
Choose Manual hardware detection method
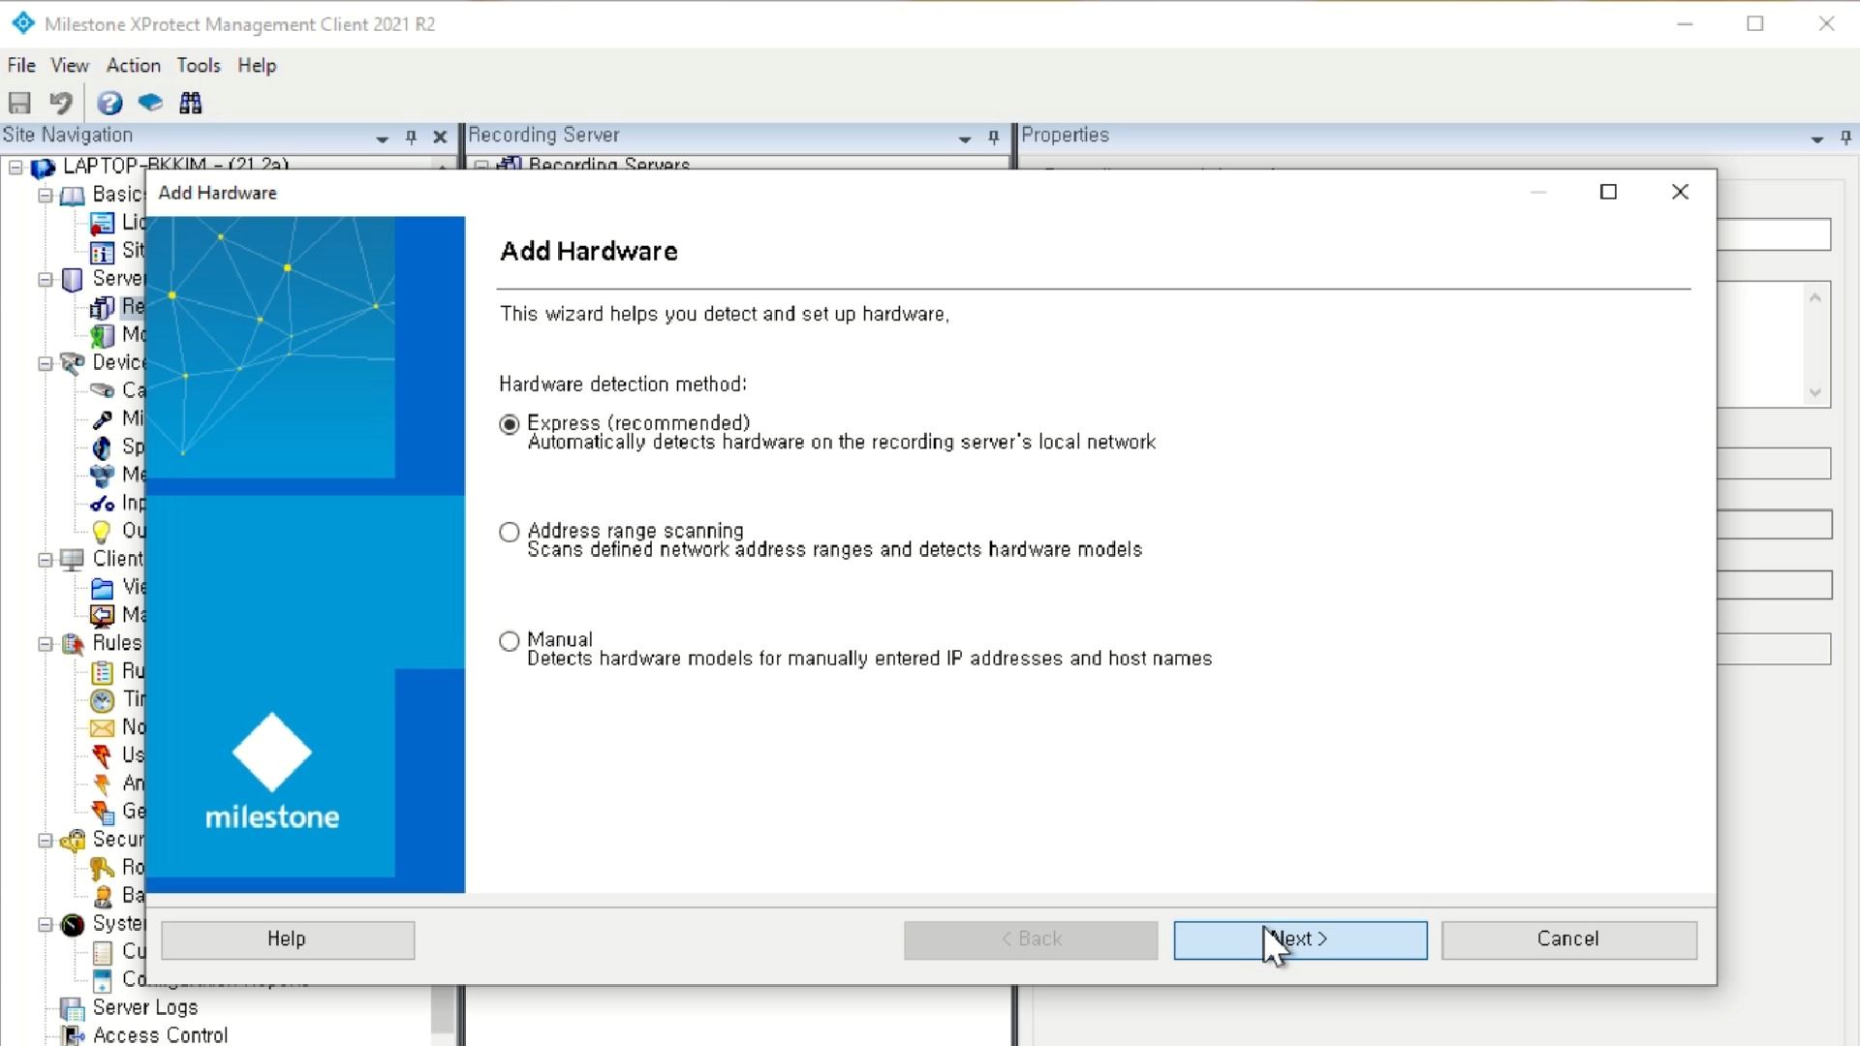point(509,641)
